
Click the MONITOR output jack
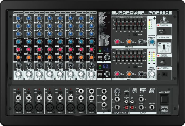152,107
